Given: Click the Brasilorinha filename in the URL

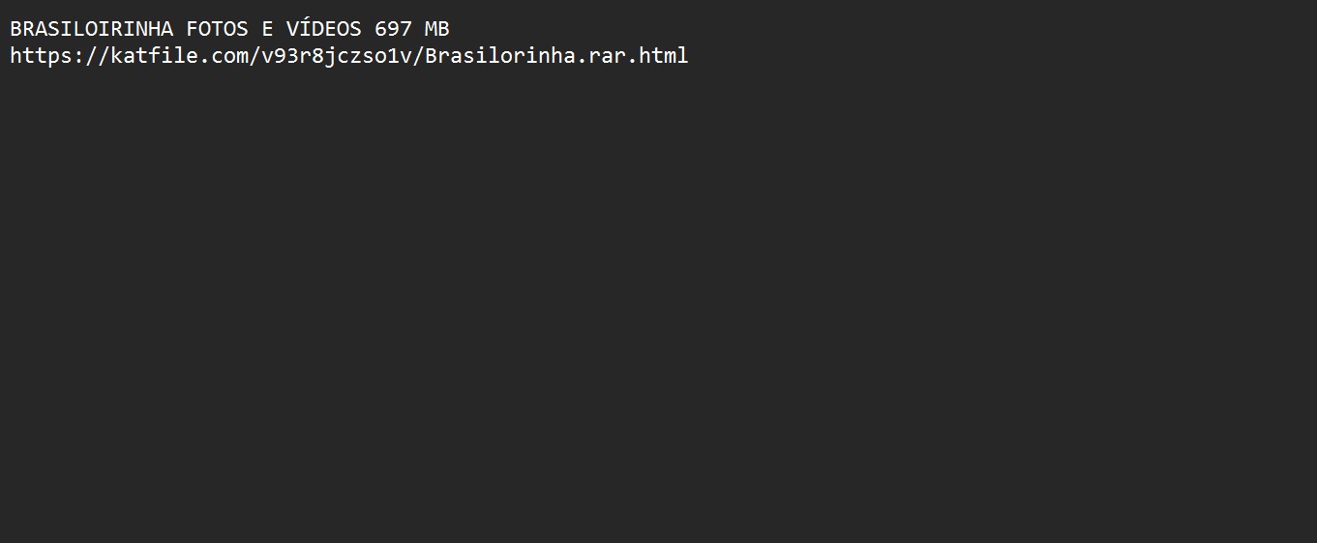Looking at the screenshot, I should pyautogui.click(x=501, y=55).
